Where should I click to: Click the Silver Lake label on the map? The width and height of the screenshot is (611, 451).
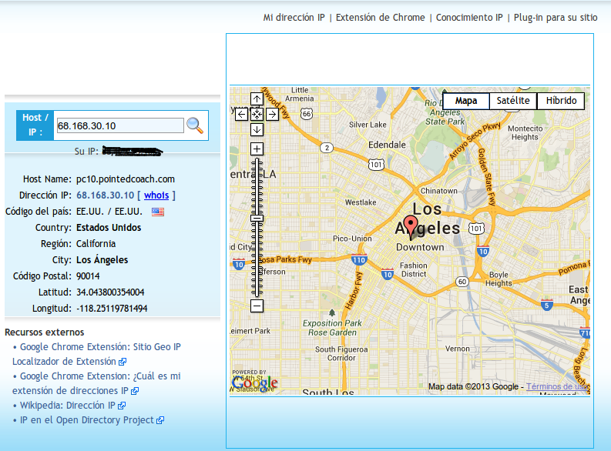(x=368, y=125)
